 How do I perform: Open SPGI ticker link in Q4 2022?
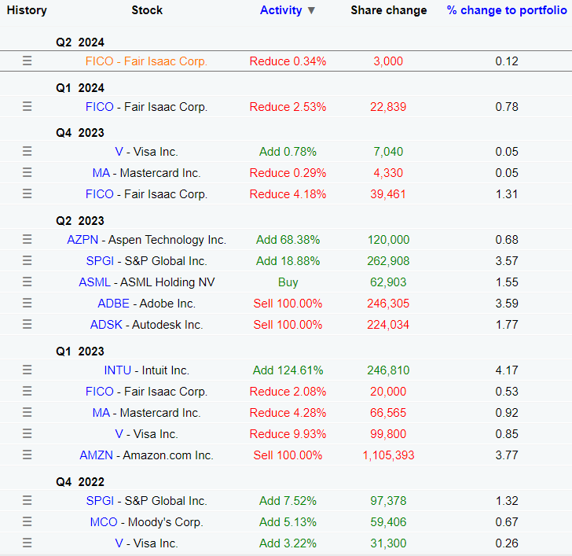point(100,500)
